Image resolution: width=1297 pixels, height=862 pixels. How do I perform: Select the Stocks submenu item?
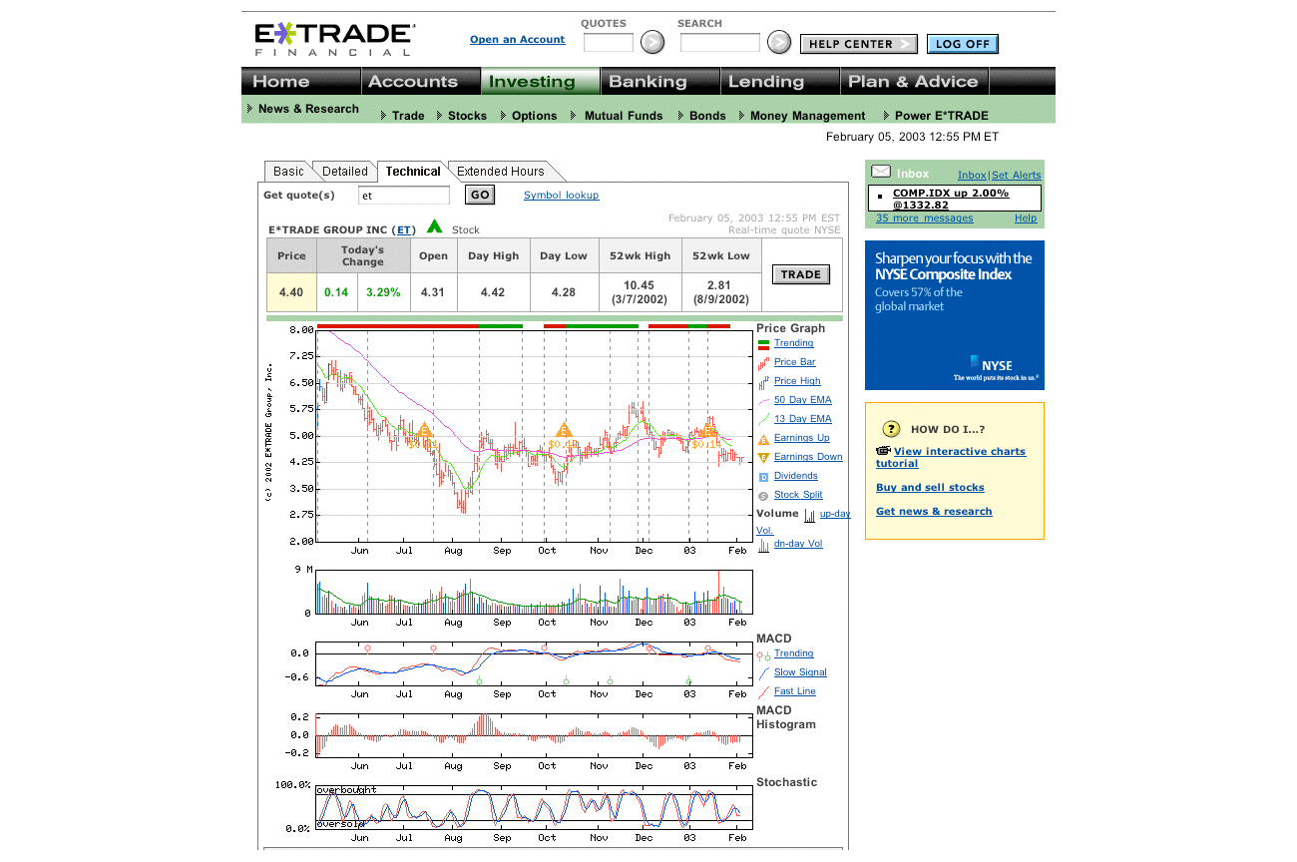click(x=467, y=116)
